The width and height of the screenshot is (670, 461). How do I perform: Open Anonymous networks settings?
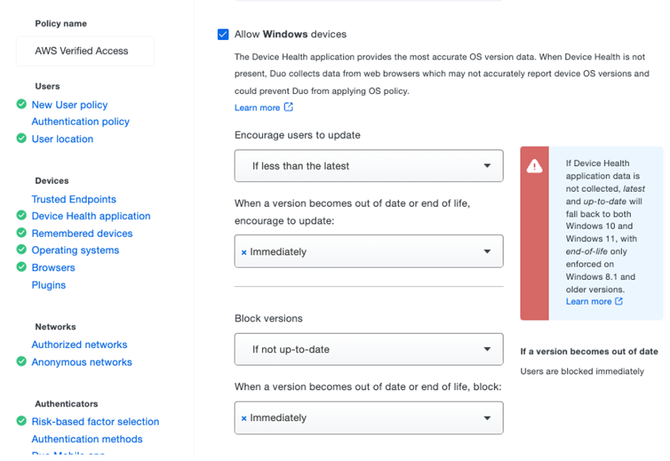[82, 362]
